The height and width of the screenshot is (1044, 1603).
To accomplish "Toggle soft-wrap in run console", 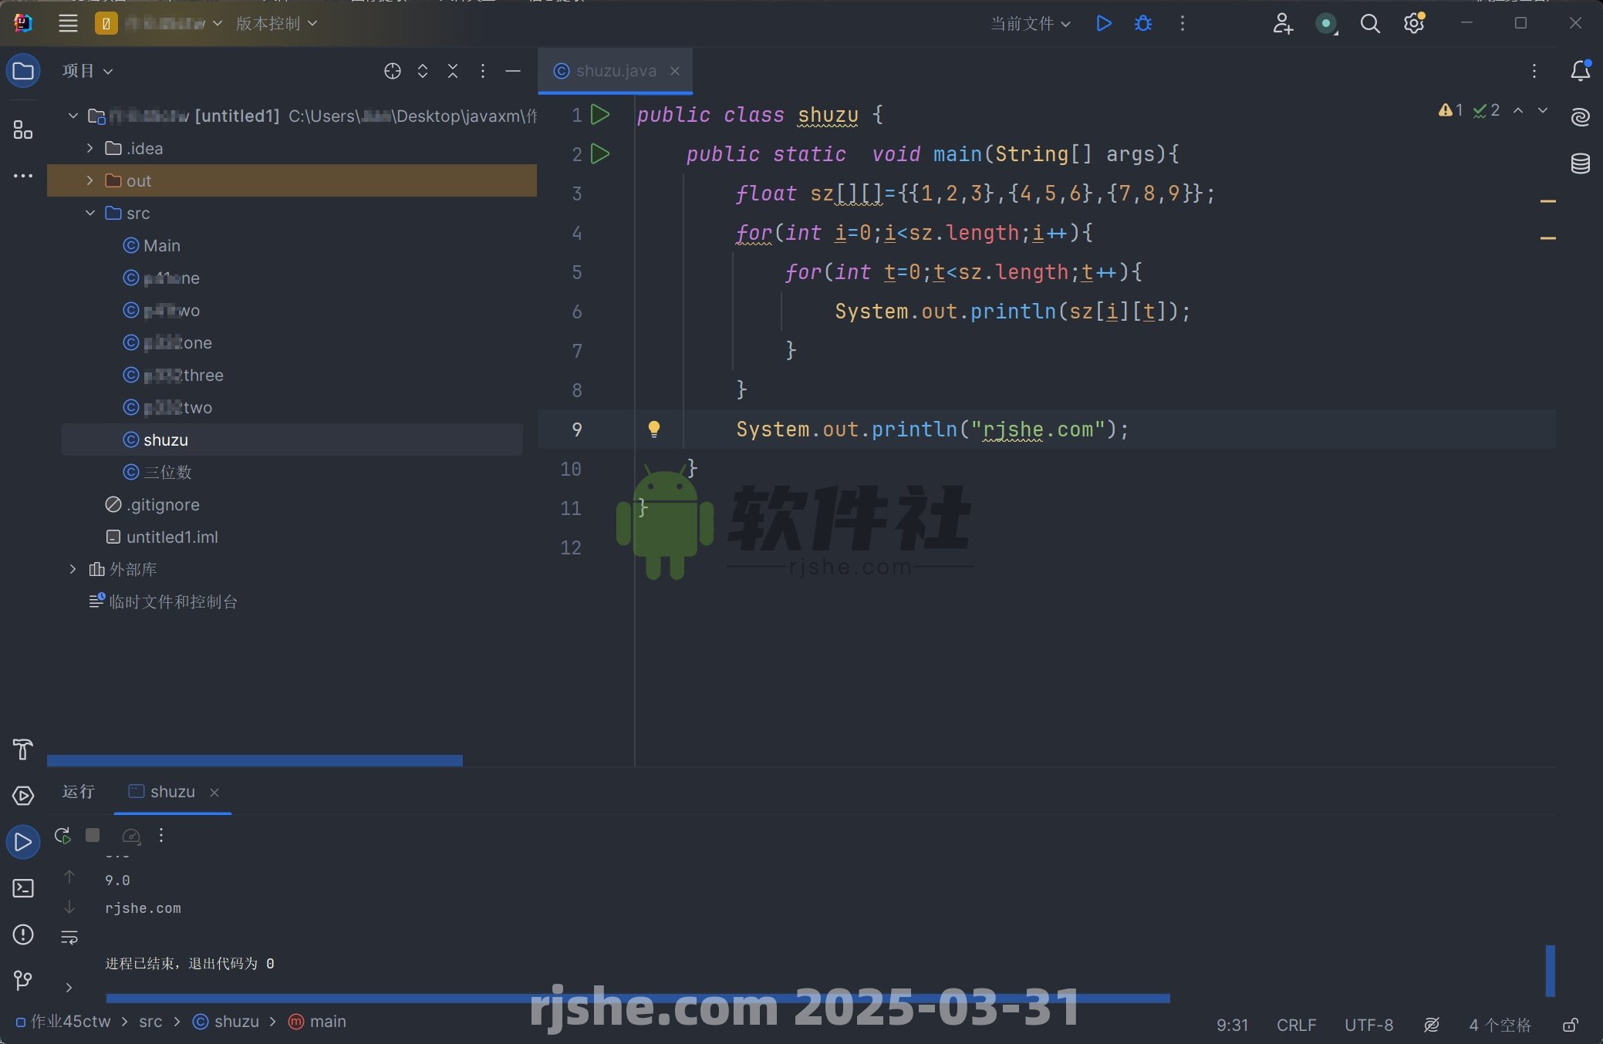I will (x=69, y=938).
